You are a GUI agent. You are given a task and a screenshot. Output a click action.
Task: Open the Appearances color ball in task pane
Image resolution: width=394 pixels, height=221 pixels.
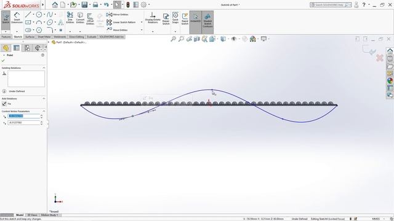point(390,80)
